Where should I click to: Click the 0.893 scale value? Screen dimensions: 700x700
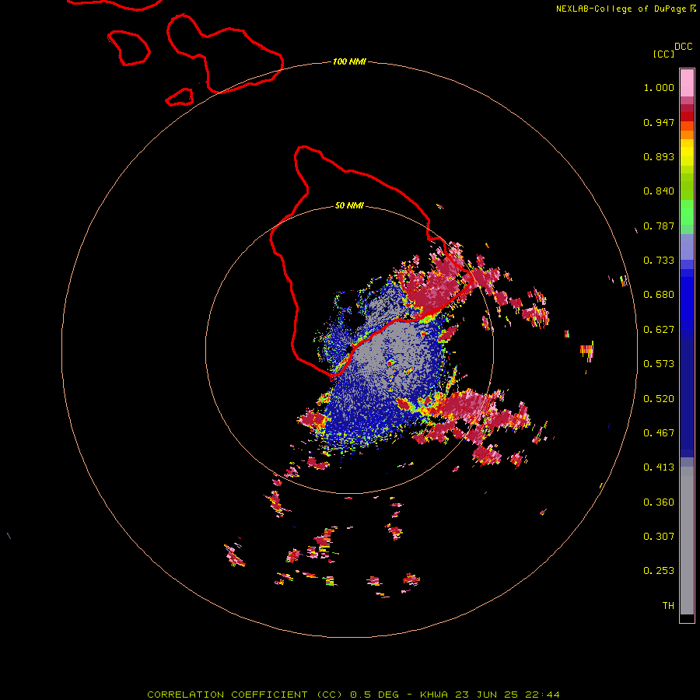point(659,156)
